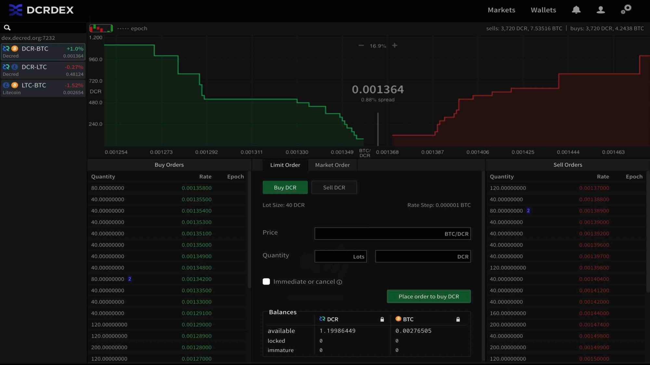
Task: Zoom in depth chart with plus
Action: (395, 46)
